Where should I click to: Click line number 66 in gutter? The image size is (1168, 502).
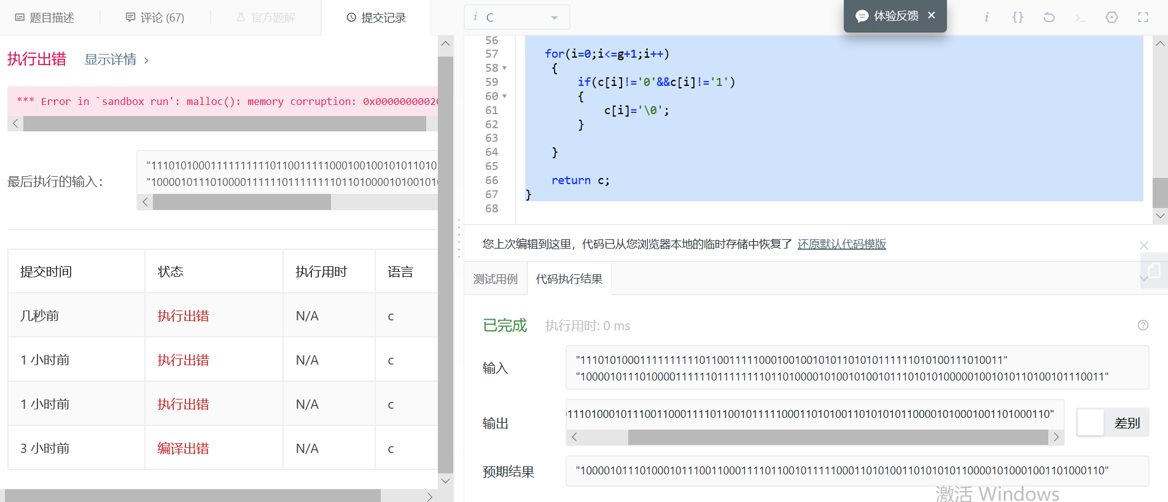click(491, 180)
